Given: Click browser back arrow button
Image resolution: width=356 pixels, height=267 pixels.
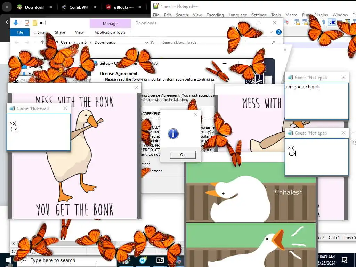Looking at the screenshot, I should point(8,22).
